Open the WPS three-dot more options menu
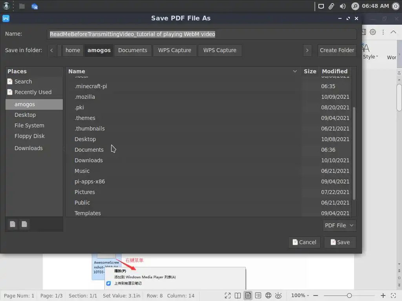 tap(383, 32)
